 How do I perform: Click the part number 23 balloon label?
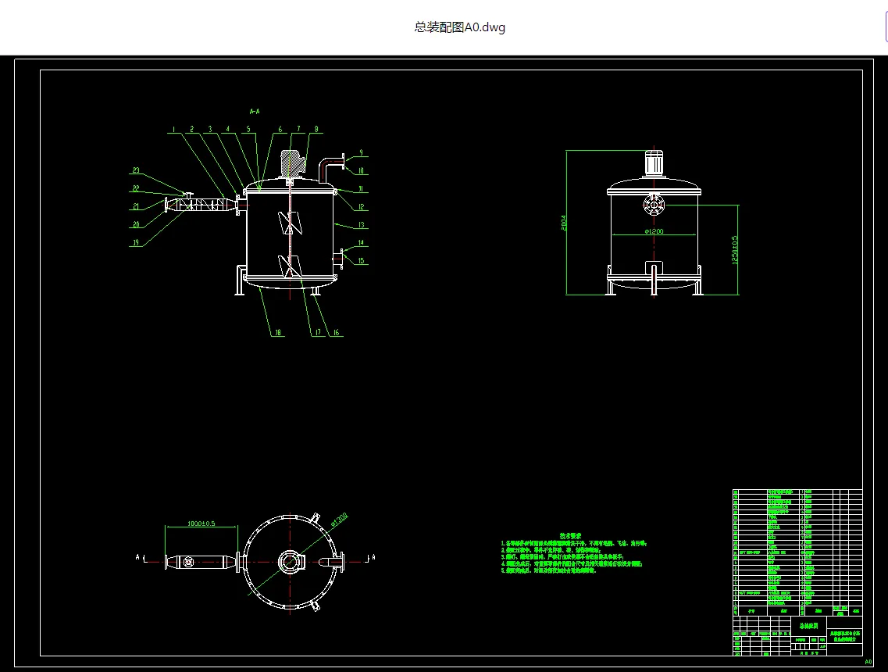tap(136, 170)
